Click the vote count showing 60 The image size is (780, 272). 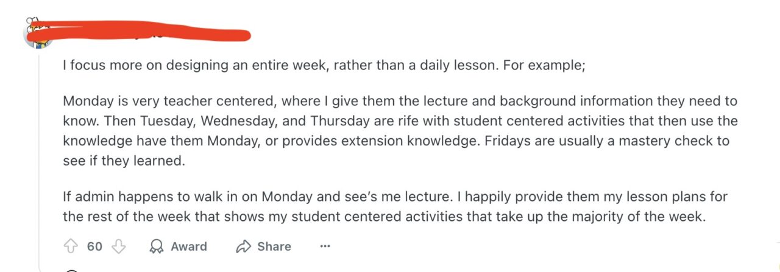(94, 246)
